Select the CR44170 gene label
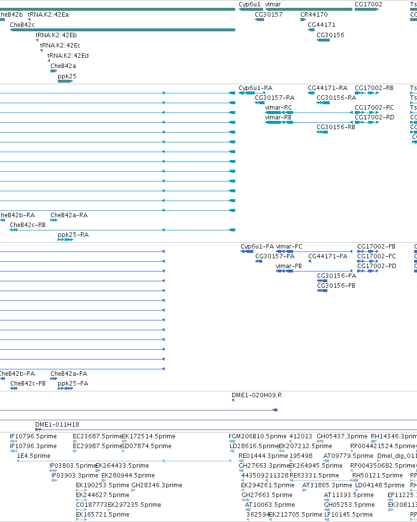Screen dimensions: 417x522 tap(314, 15)
